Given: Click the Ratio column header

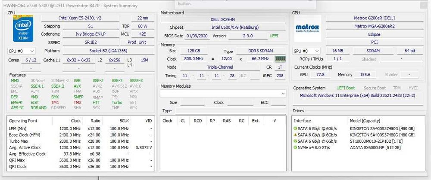Looking at the screenshot, I should (96, 121).
